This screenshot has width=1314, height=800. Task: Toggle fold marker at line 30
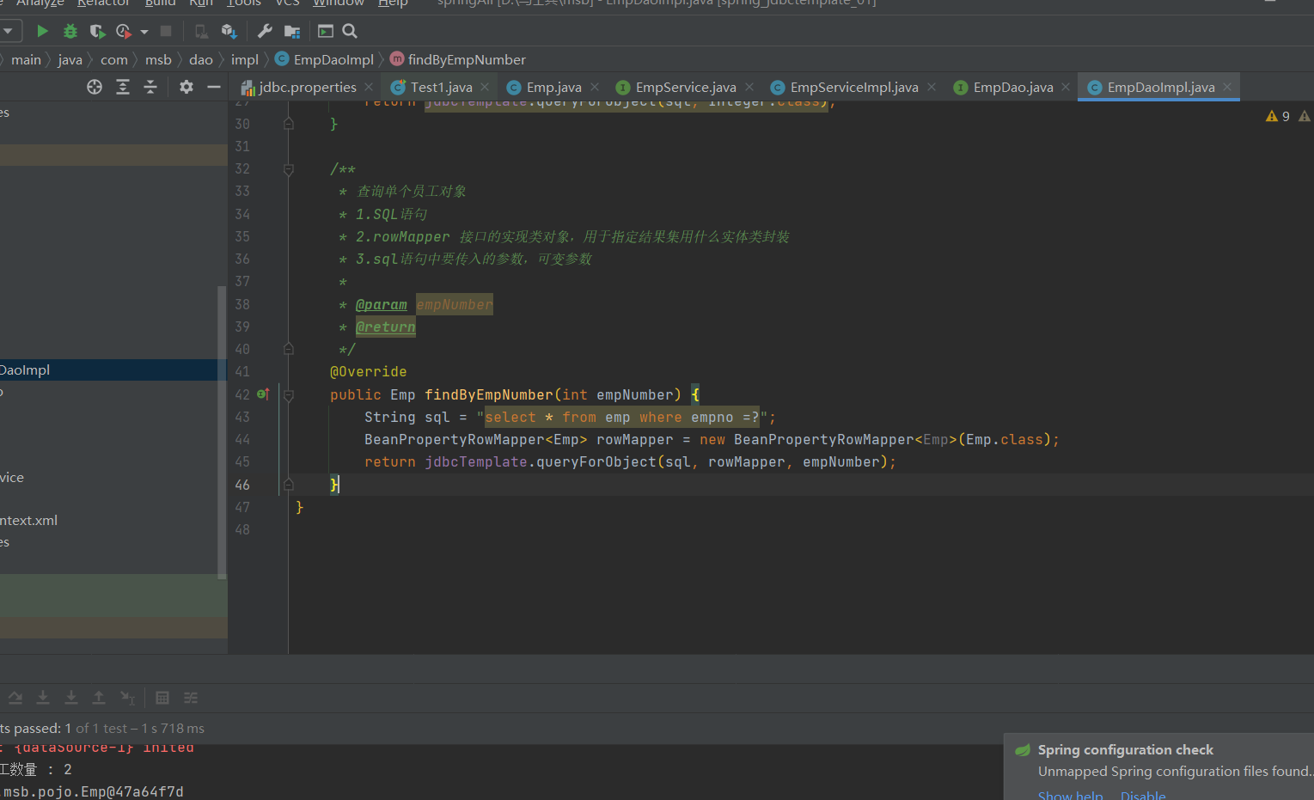[289, 124]
